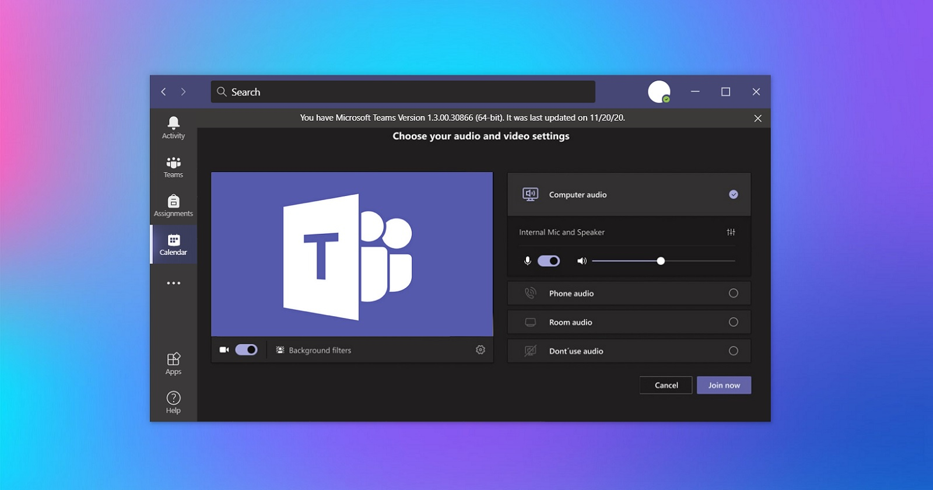This screenshot has width=933, height=490.
Task: Select the Room audio option
Action: point(733,322)
